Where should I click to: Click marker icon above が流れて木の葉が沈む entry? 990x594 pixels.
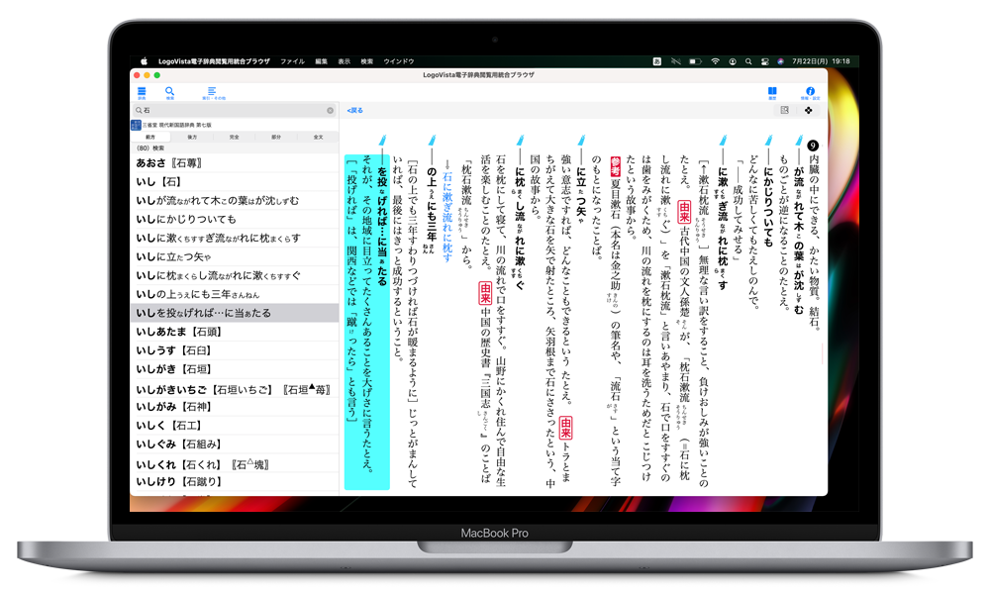click(799, 141)
